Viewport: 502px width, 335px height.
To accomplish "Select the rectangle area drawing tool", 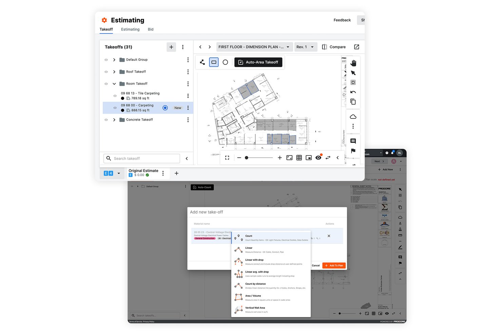I will (214, 62).
